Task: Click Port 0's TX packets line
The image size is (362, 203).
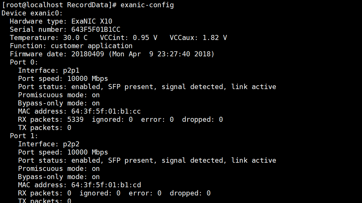Action: (44, 128)
